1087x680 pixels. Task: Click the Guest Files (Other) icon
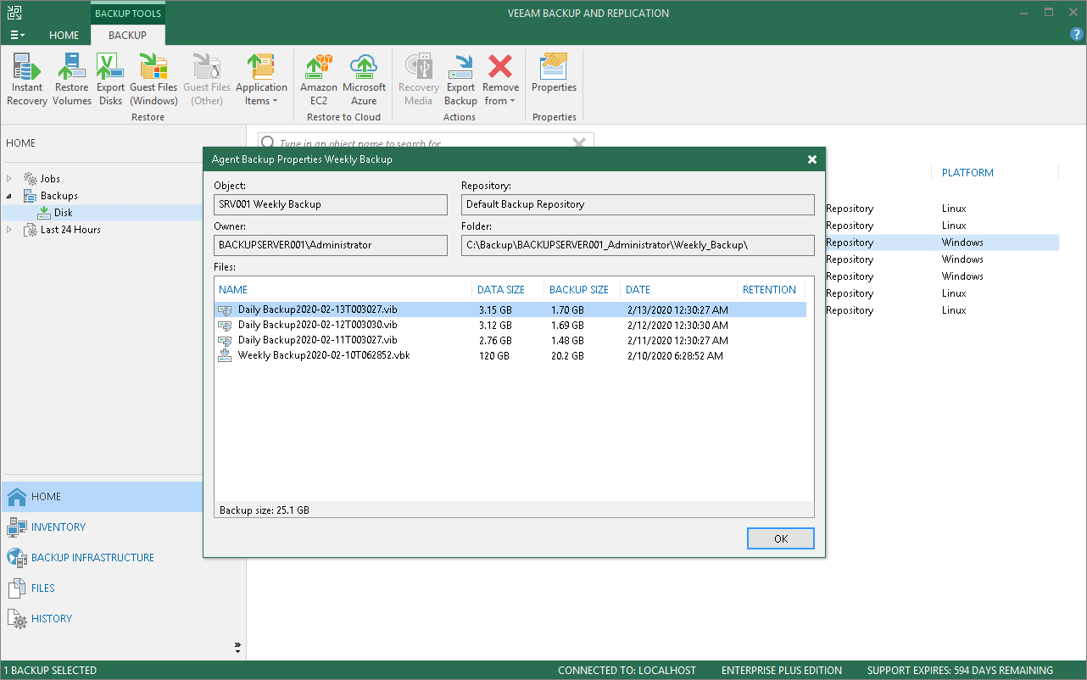coord(207,80)
